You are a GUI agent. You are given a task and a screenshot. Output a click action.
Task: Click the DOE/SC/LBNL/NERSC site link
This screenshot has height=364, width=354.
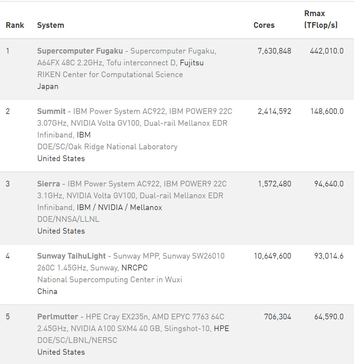(77, 340)
